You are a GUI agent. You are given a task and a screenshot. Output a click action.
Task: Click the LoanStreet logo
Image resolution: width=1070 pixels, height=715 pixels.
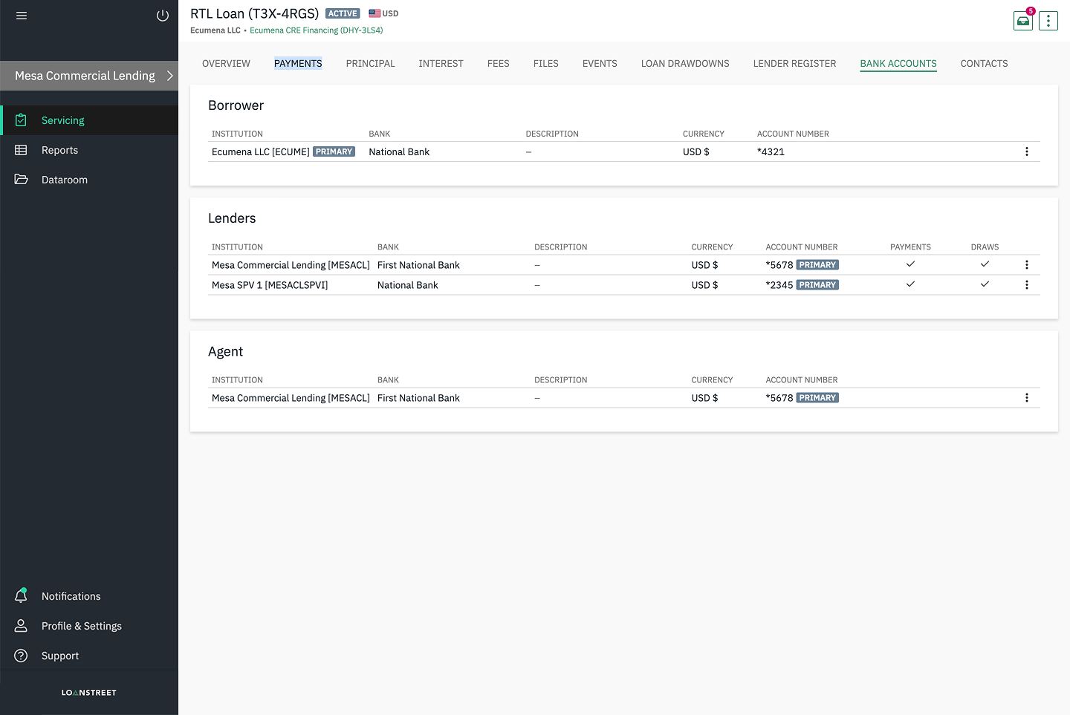(89, 693)
